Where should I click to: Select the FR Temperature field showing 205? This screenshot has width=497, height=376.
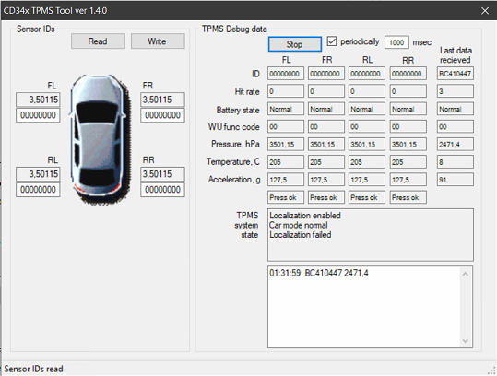(x=326, y=162)
